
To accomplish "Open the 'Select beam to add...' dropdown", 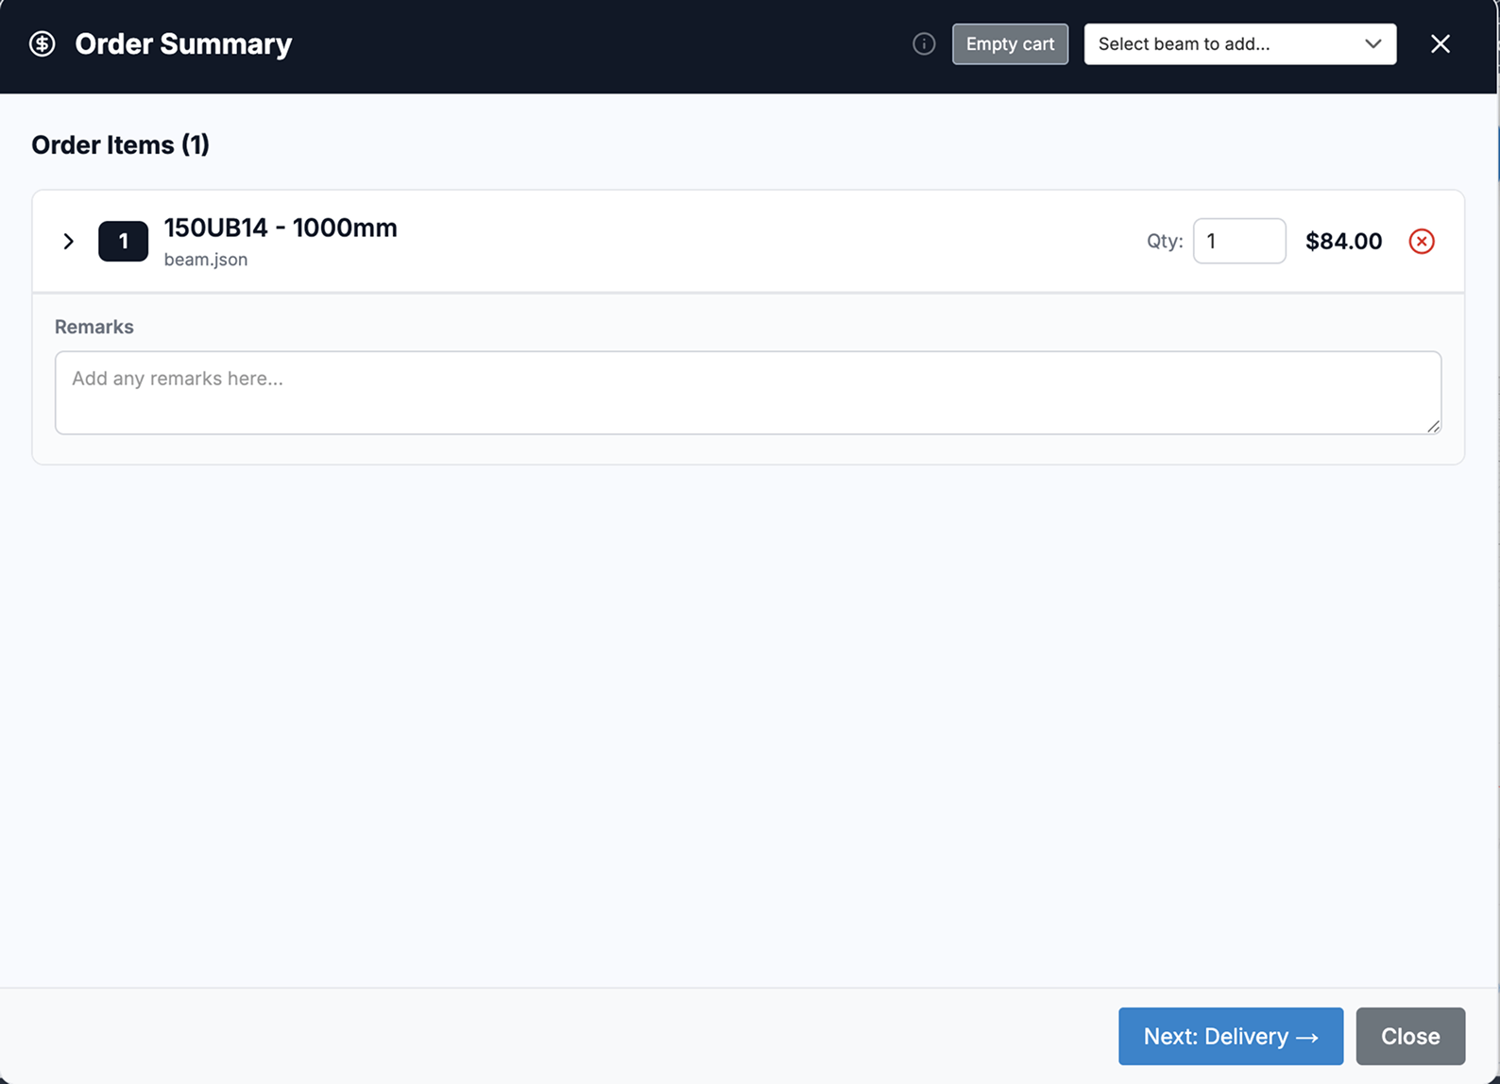I will click(1228, 44).
